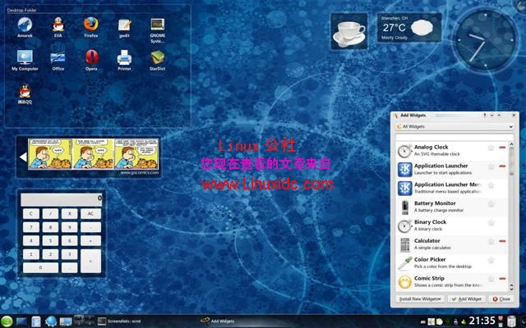Focus the widget search field
The image size is (526, 328).
[454, 137]
